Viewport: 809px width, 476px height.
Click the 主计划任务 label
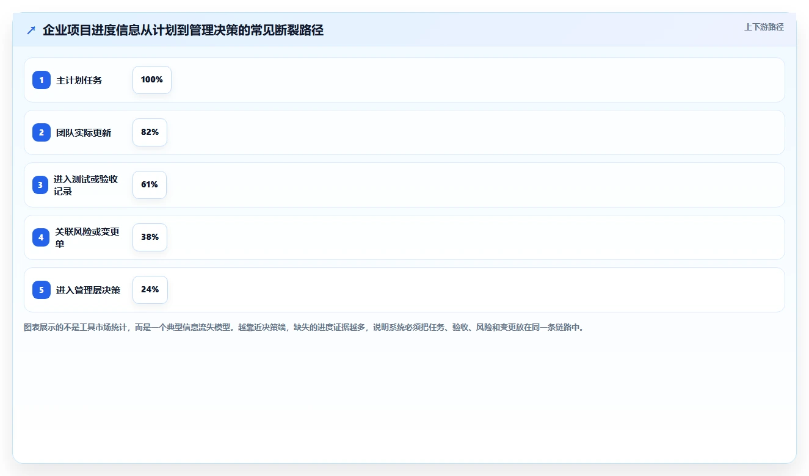(79, 81)
